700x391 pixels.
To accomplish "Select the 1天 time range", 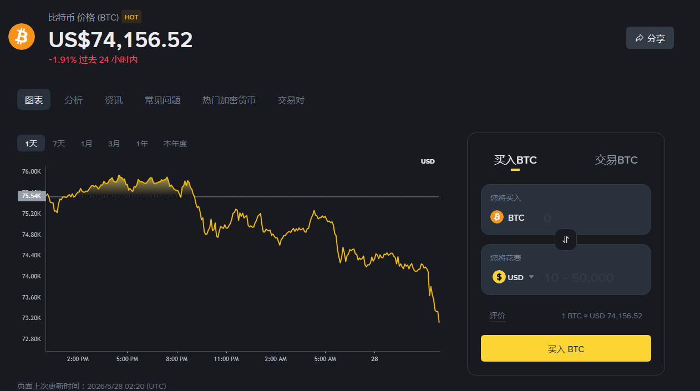I will coord(31,144).
